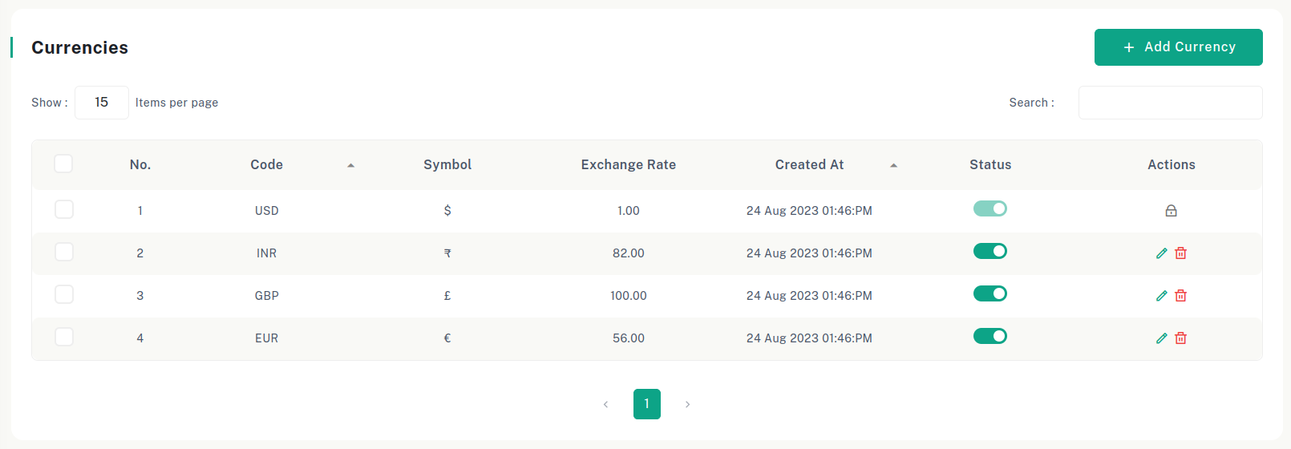Sort by Code column arrow
Viewport: 1291px width, 449px height.
click(x=350, y=165)
